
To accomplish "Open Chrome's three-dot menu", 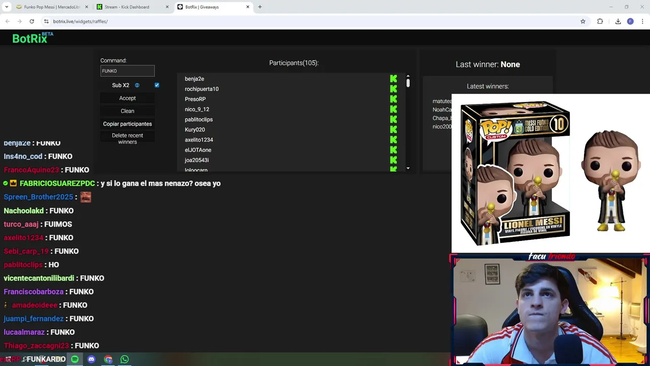I will coord(642,21).
